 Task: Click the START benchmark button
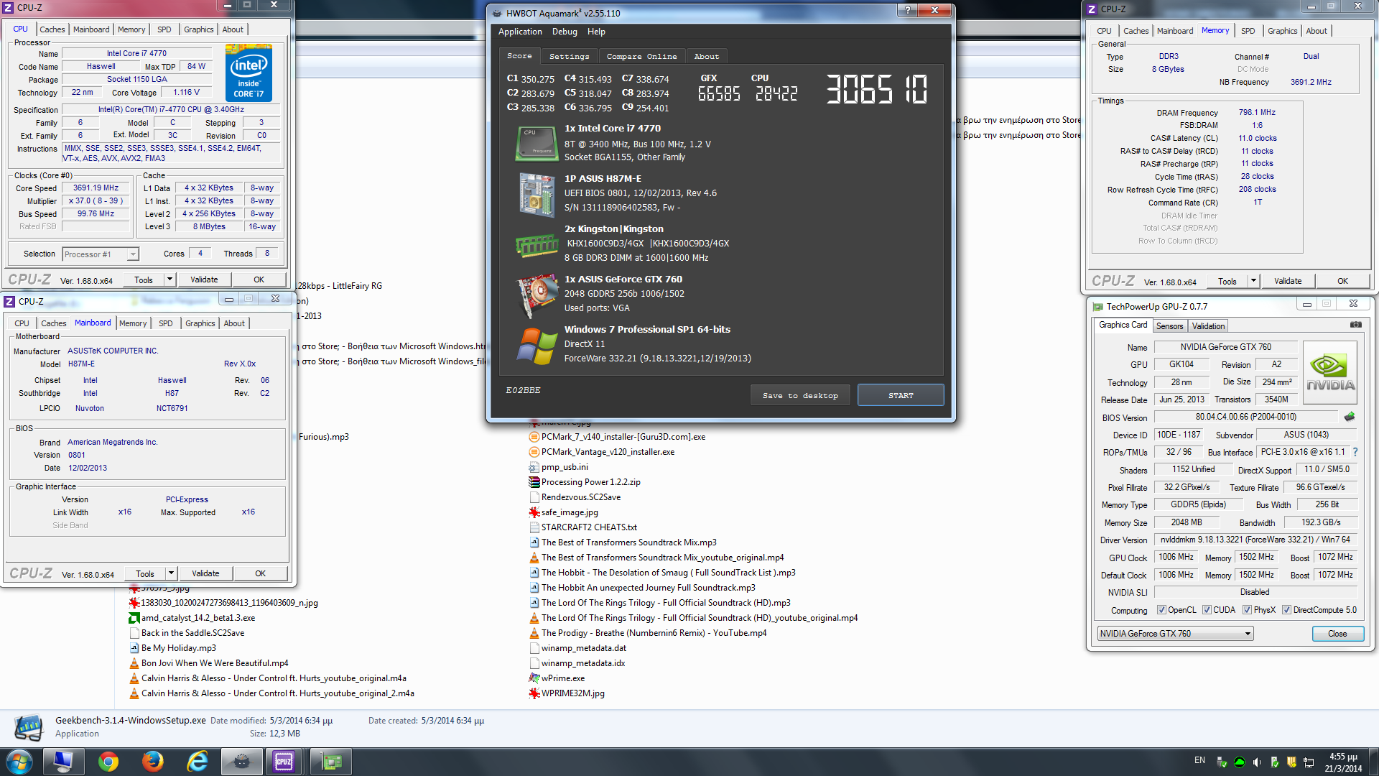(x=901, y=395)
